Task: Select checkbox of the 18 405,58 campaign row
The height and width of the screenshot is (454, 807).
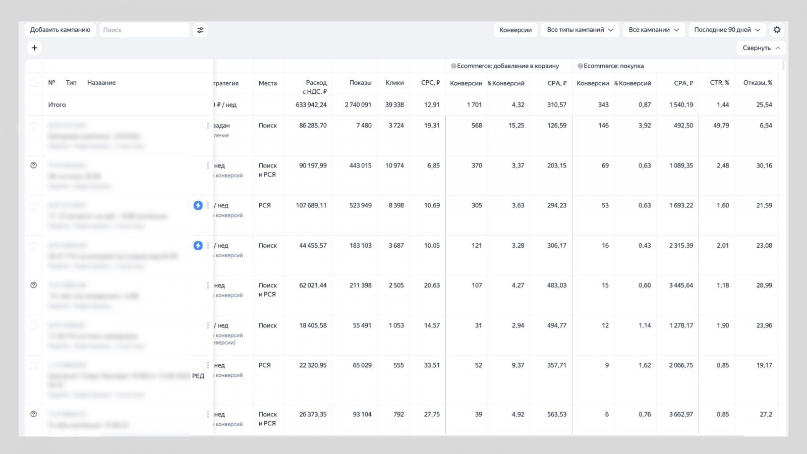Action: 34,326
